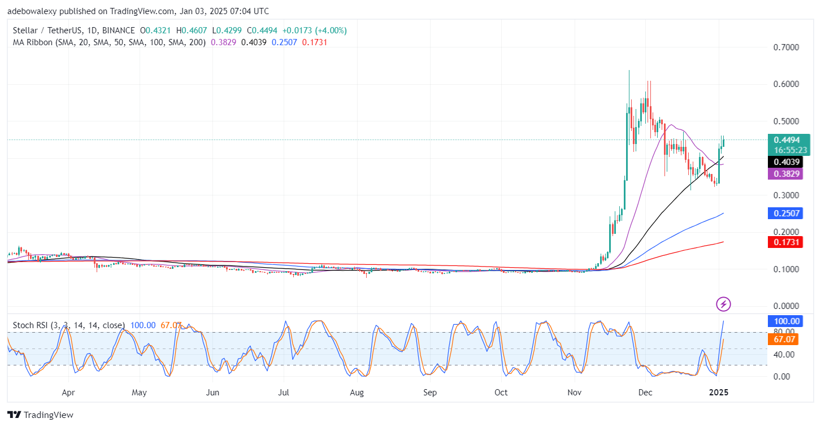The height and width of the screenshot is (427, 821).
Task: Click the May label on time axis
Action: tap(139, 391)
